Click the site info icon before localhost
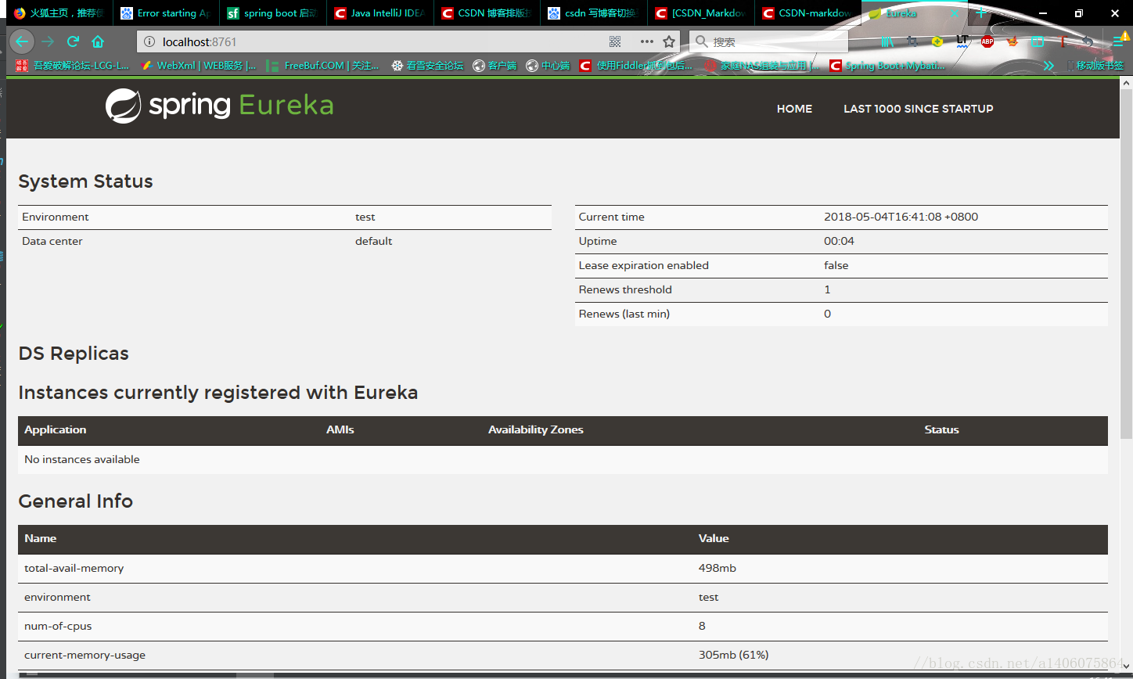Viewport: 1133px width, 679px height. click(x=149, y=41)
